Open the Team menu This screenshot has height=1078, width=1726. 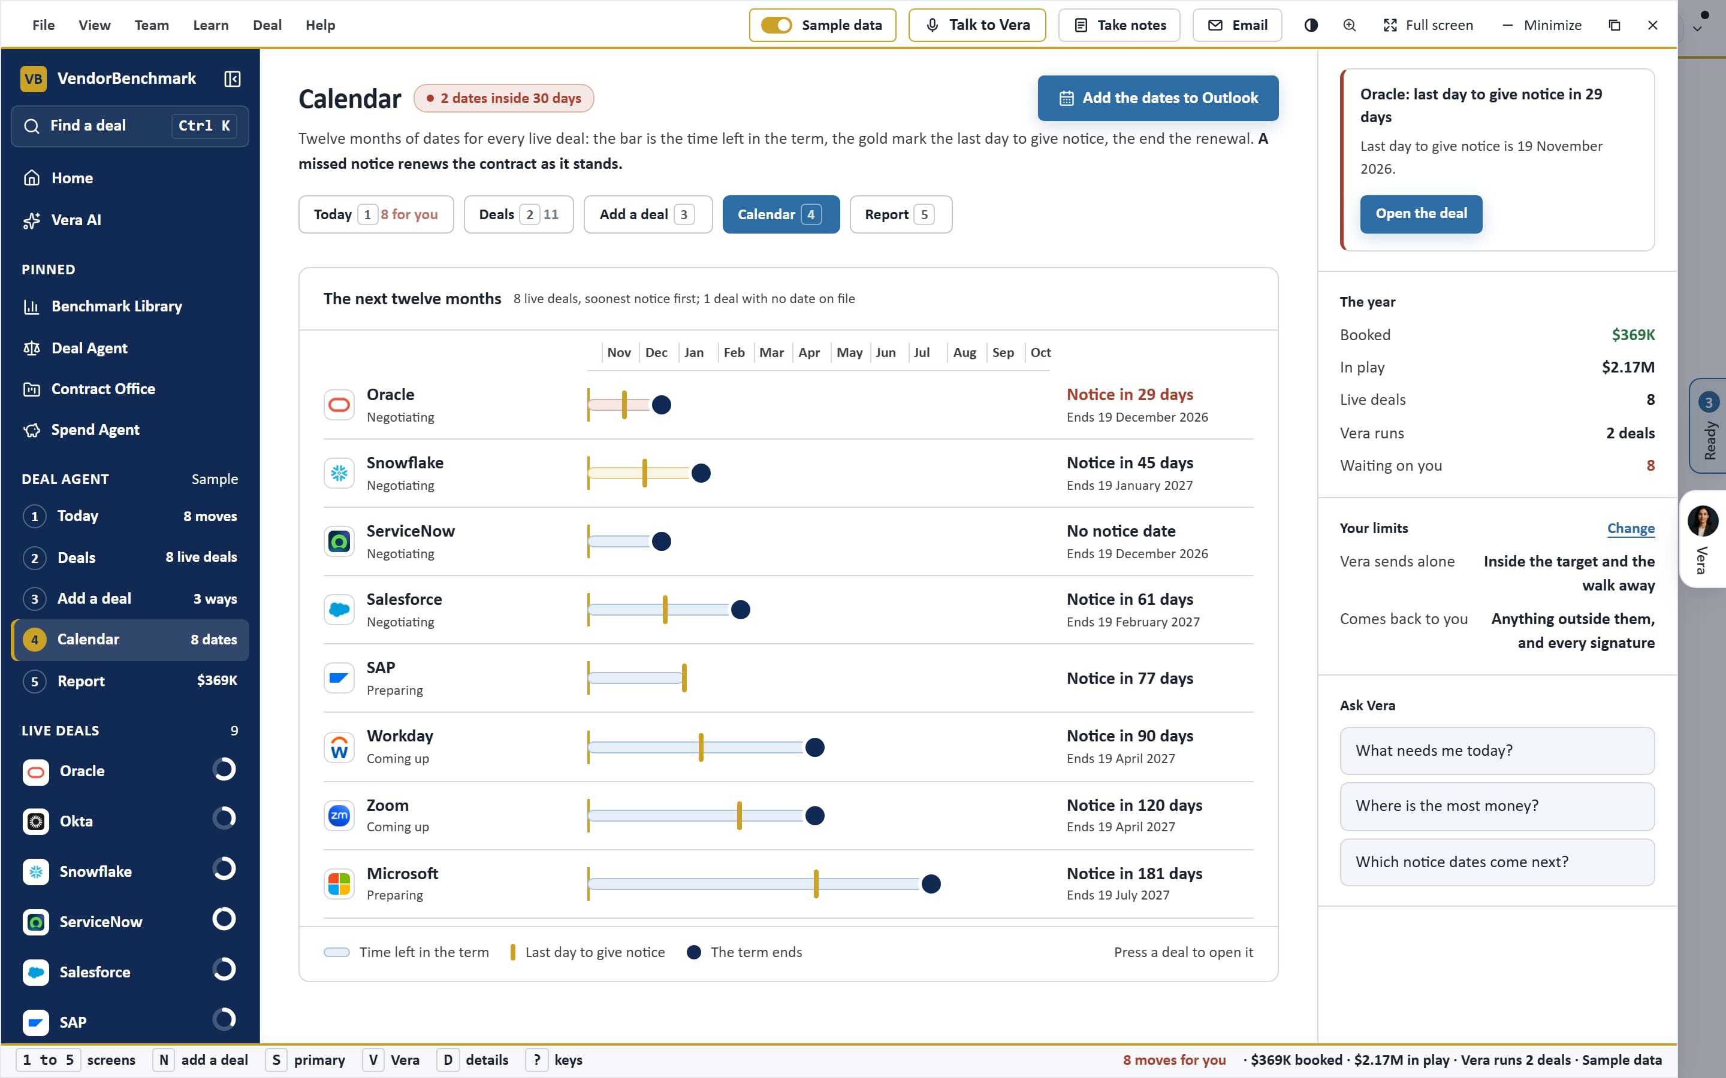pyautogui.click(x=152, y=25)
